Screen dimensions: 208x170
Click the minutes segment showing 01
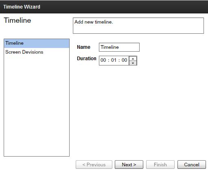click(114, 60)
